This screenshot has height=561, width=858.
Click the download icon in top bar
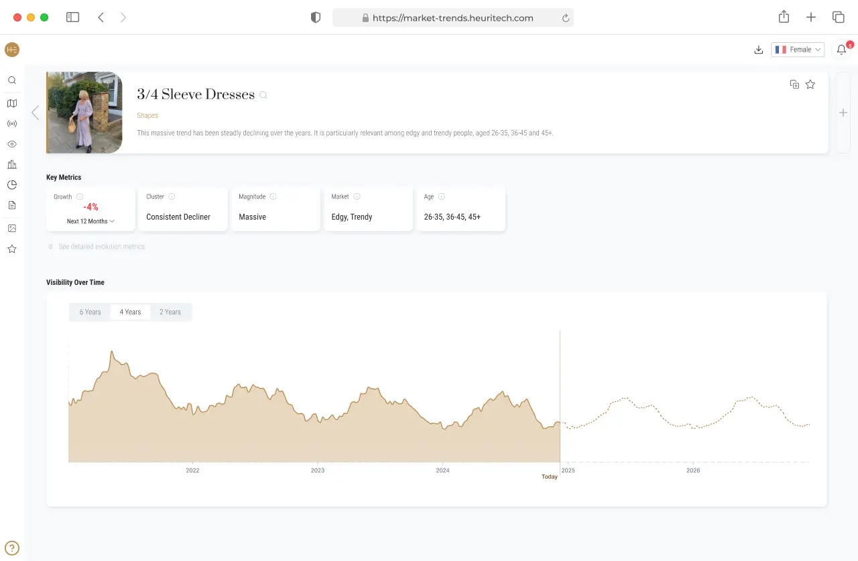coord(759,50)
